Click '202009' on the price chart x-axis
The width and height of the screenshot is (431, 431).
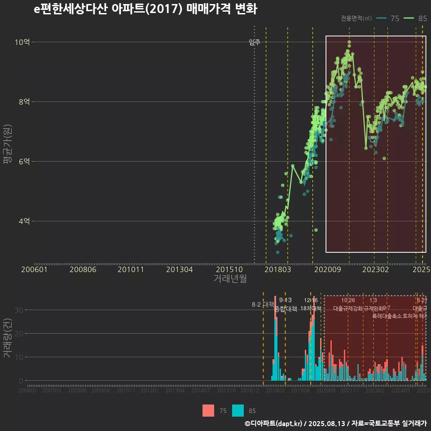327,269
